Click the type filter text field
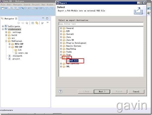Screen dimensions: 152x115 click(101, 24)
